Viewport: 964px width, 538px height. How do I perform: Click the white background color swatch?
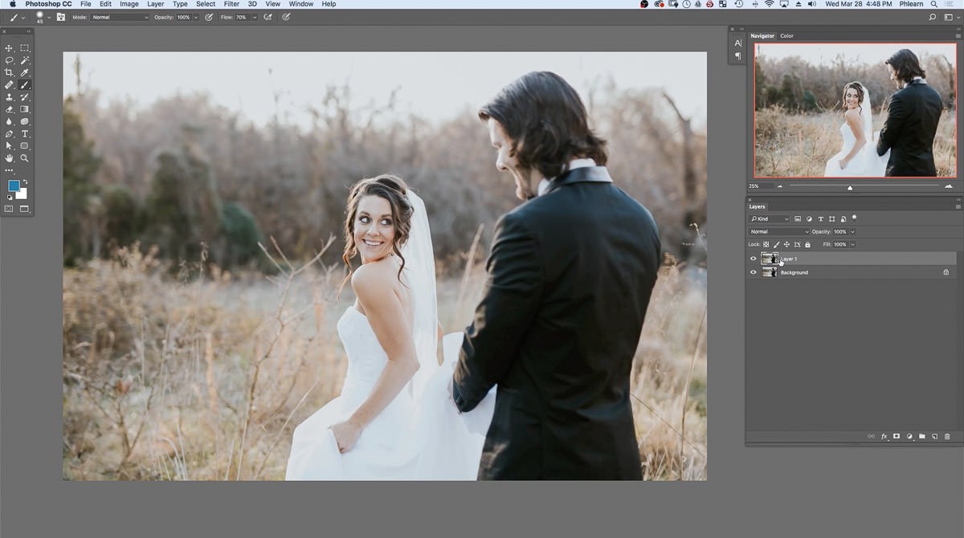pyautogui.click(x=22, y=194)
